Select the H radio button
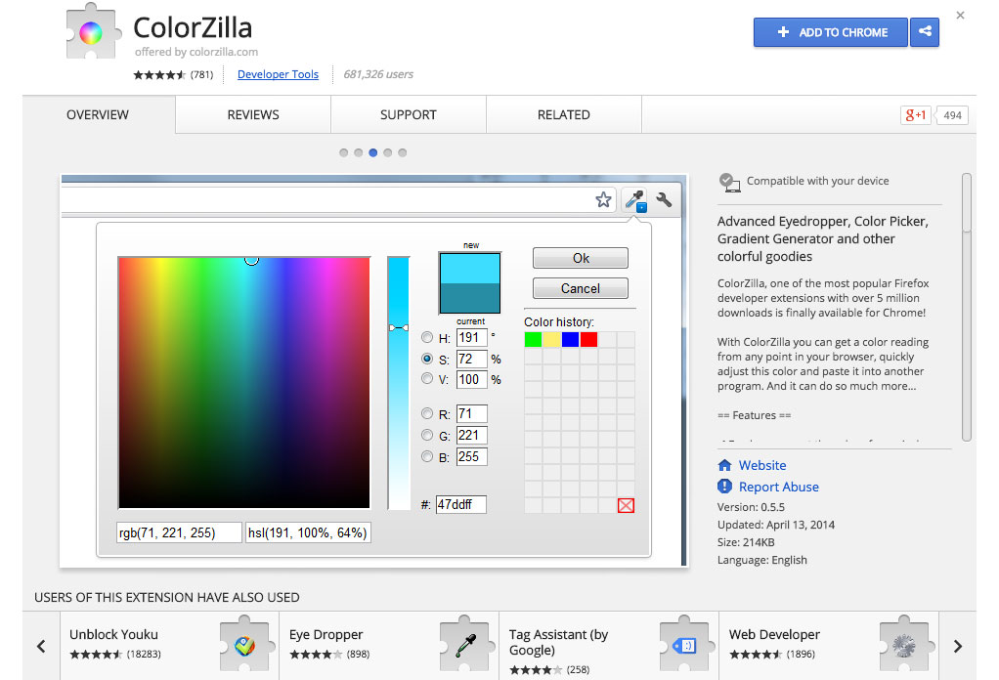 click(x=426, y=337)
